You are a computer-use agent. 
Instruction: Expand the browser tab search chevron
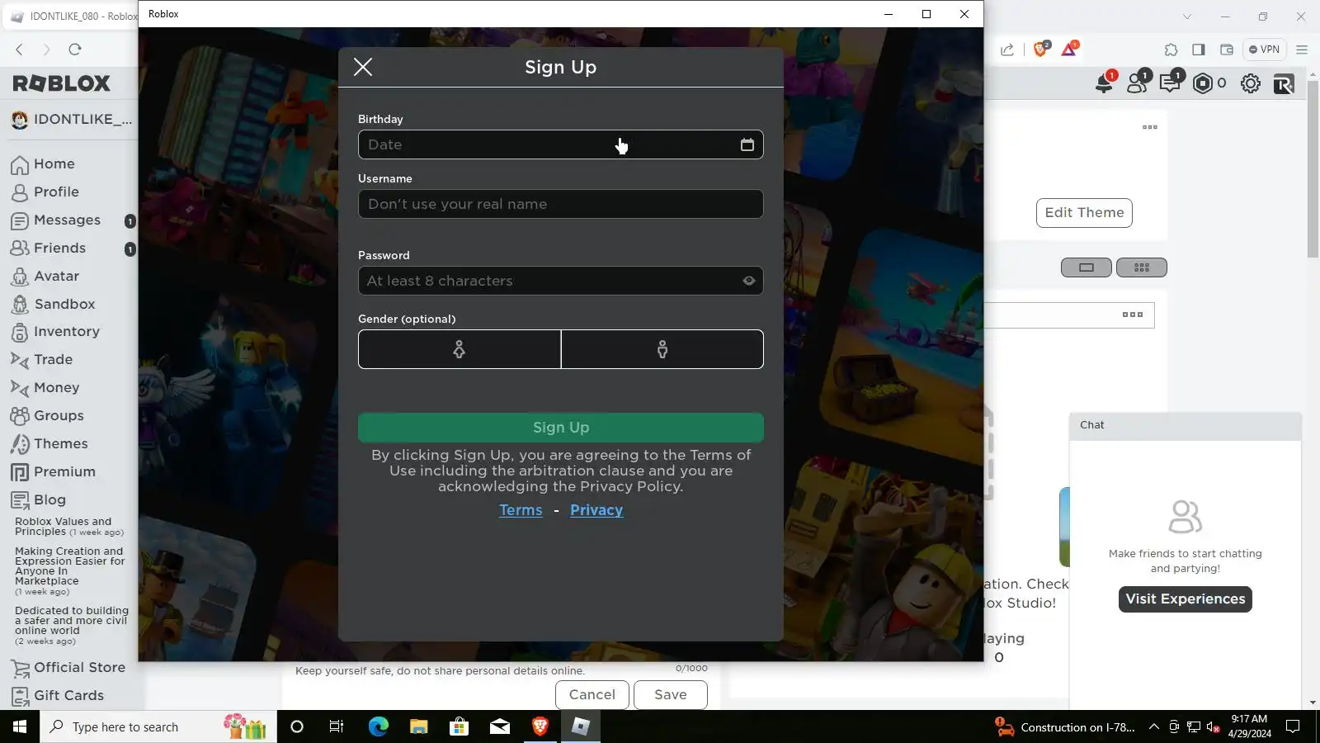pyautogui.click(x=1187, y=17)
